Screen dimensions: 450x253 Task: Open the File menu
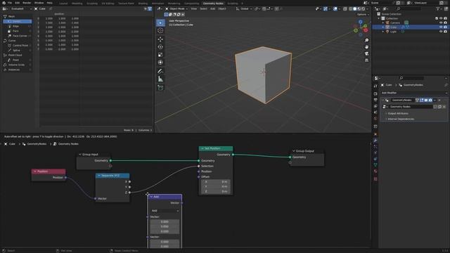10,3
